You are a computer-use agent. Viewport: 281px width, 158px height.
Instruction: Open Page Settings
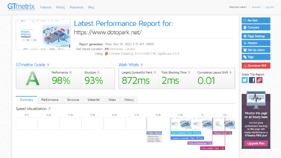point(256,36)
